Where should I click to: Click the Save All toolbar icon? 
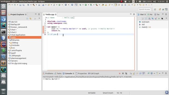(x=24, y=5)
